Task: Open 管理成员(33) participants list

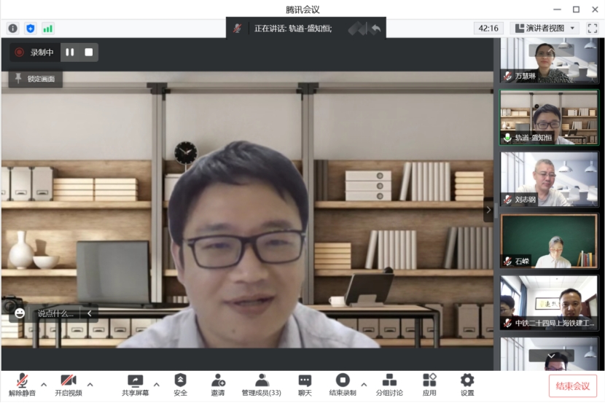Action: tap(262, 385)
